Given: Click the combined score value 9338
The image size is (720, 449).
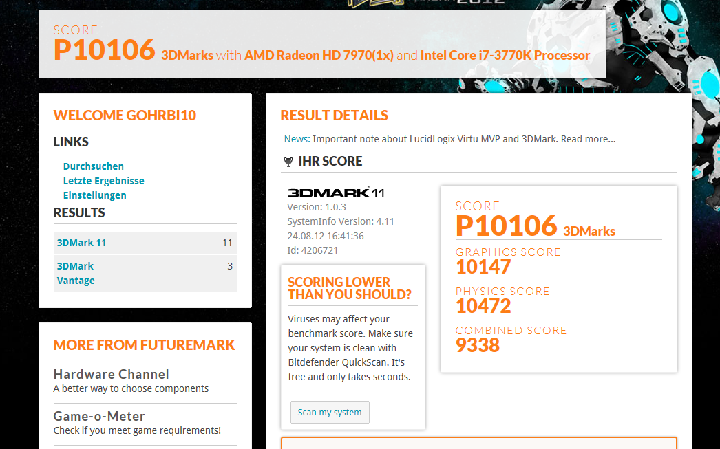Looking at the screenshot, I should click(x=478, y=345).
